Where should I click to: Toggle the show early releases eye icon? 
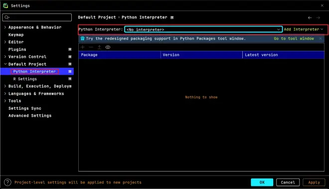pyautogui.click(x=108, y=47)
